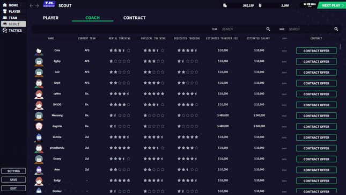Click the Home house icon in sidebar
This screenshot has height=195, width=346.
(x=5, y=5)
